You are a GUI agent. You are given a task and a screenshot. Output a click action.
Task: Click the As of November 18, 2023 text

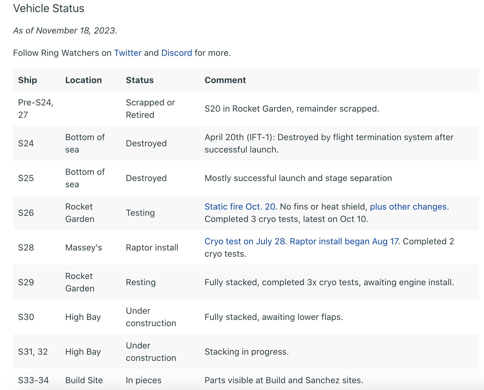click(64, 31)
